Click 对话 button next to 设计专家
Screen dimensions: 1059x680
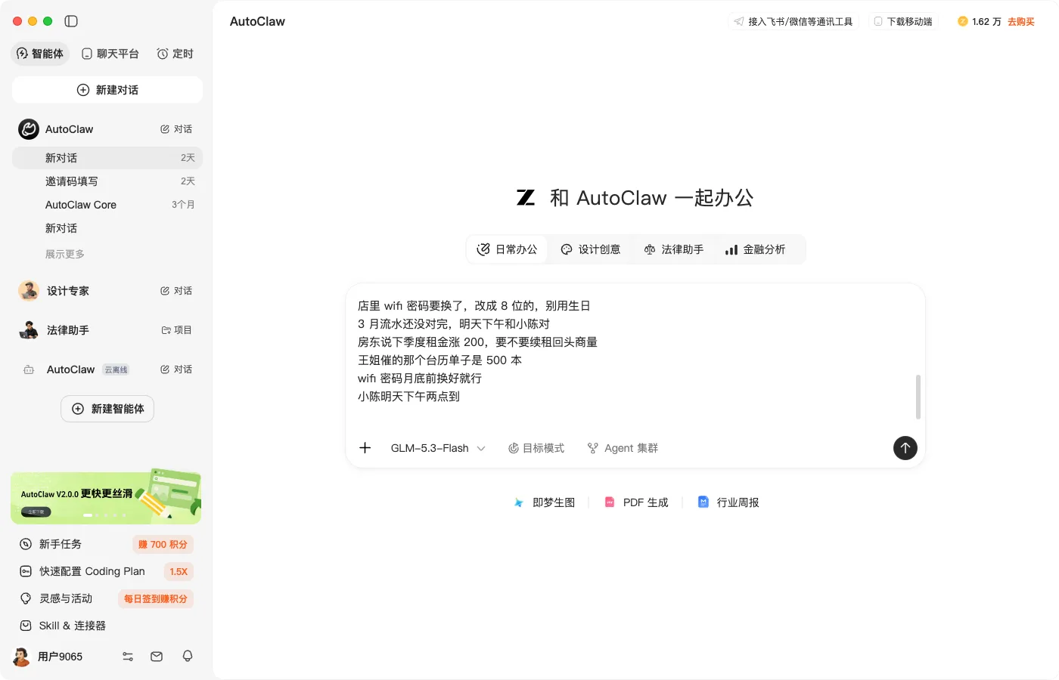[176, 291]
